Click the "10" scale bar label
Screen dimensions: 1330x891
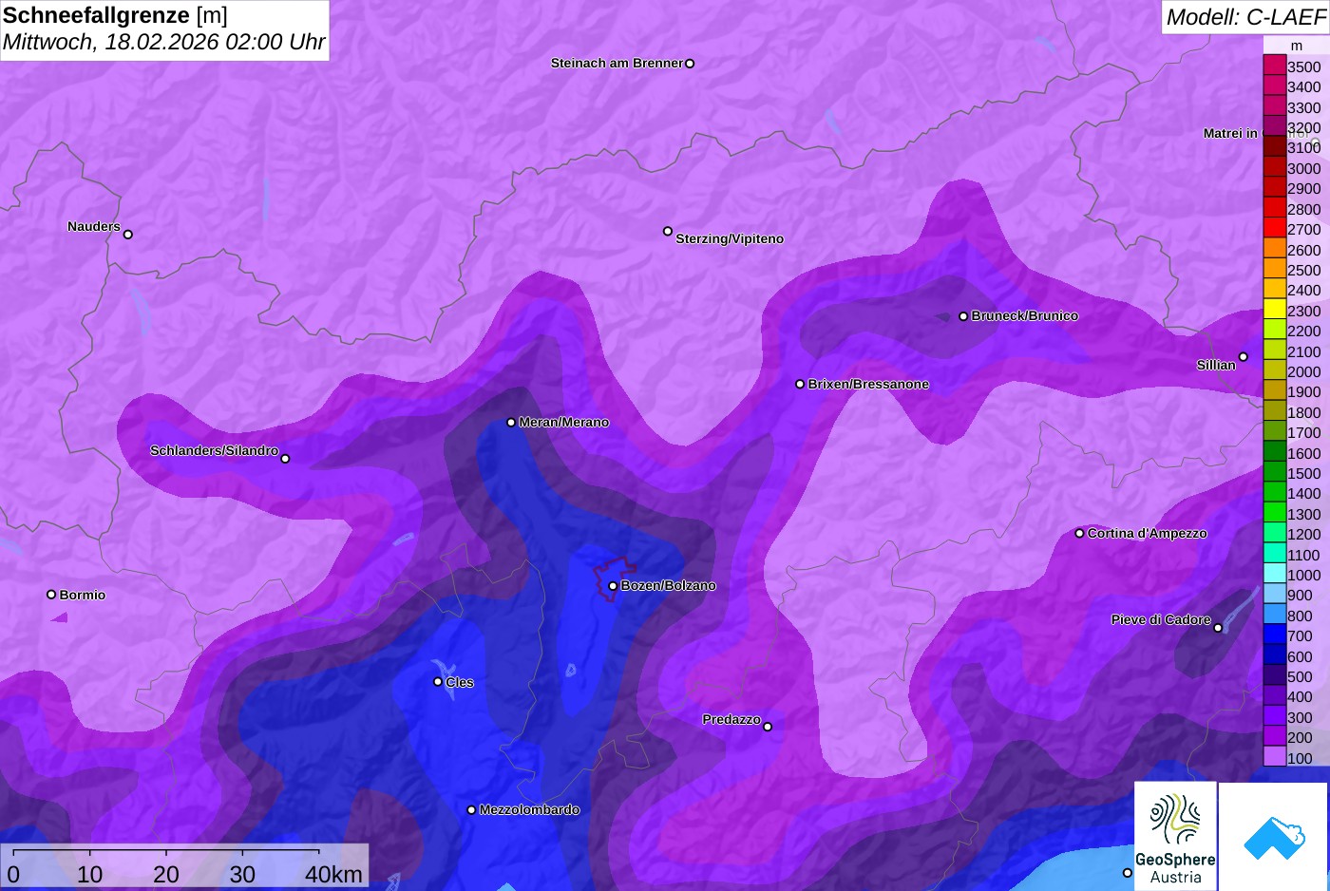point(90,874)
